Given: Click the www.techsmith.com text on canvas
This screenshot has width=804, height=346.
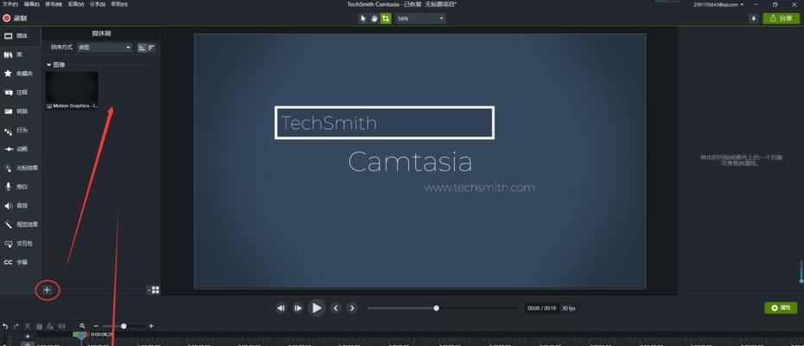Looking at the screenshot, I should [x=480, y=188].
